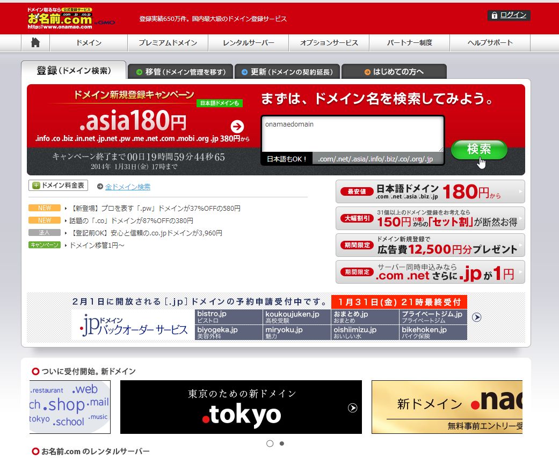Click blue arrow icon on 更新 tab
This screenshot has width=559, height=458.
(x=244, y=72)
